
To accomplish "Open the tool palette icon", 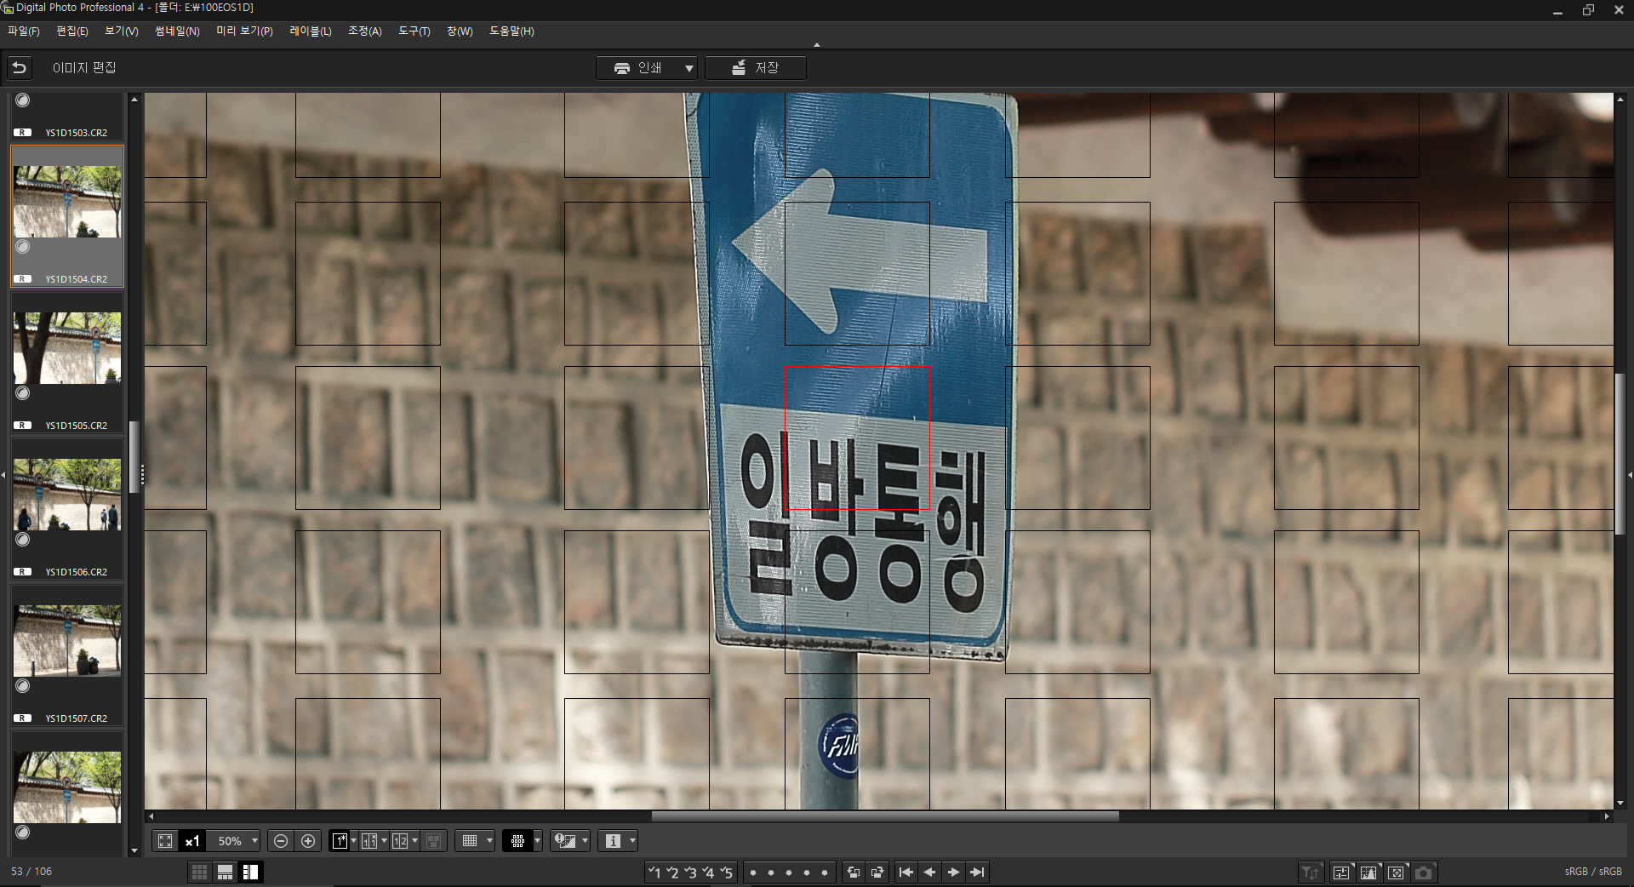I will coord(1341,872).
